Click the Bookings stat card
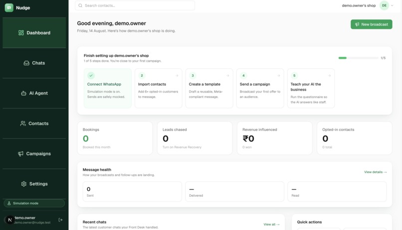 tap(115, 138)
